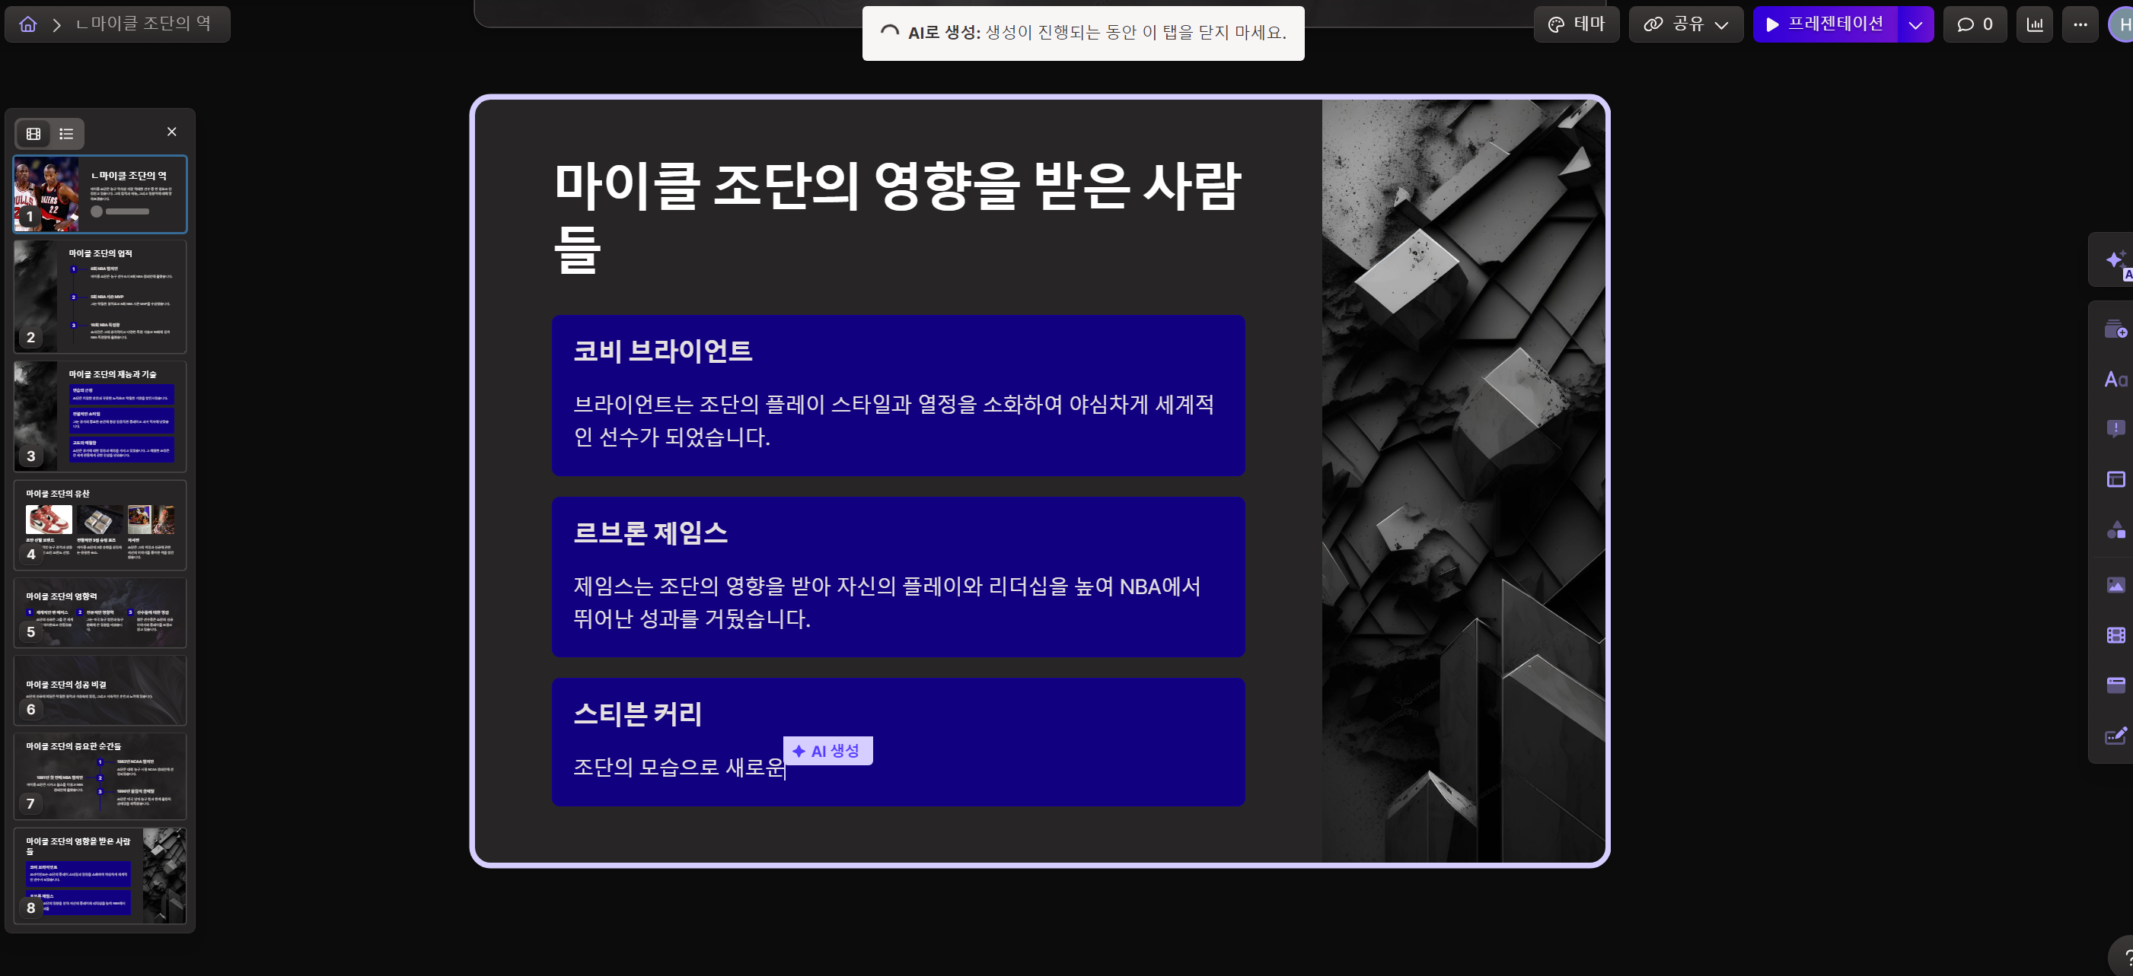The width and height of the screenshot is (2133, 976).
Task: Go to the home breadcrumb
Action: tap(28, 25)
